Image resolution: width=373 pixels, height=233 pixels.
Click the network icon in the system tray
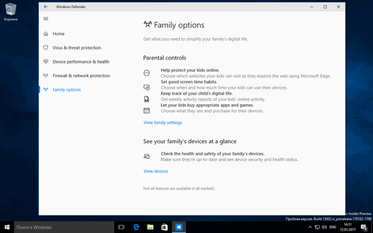click(317, 228)
